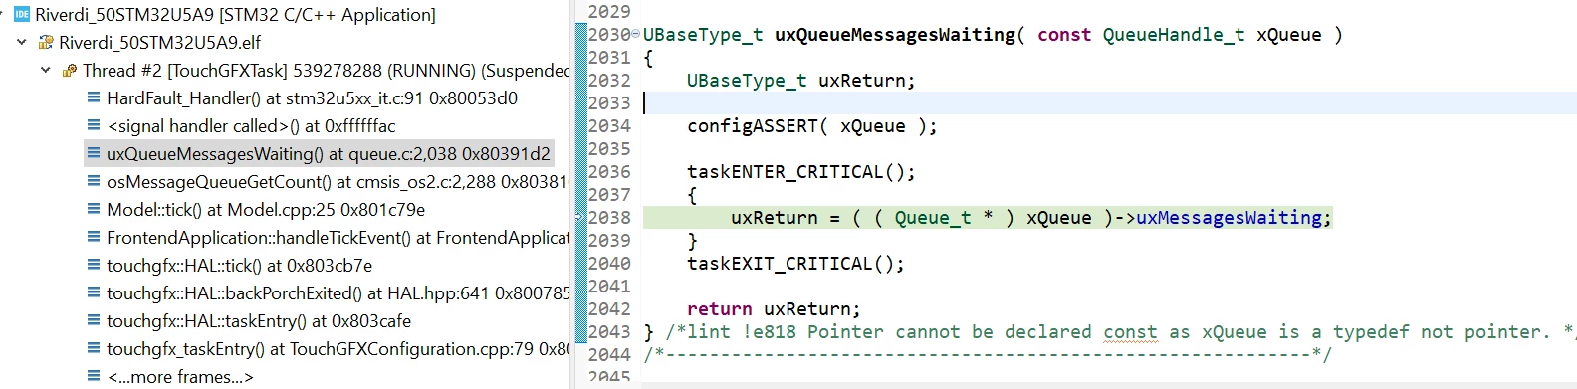
Task: Click the .elf binary file icon
Action: (x=46, y=42)
